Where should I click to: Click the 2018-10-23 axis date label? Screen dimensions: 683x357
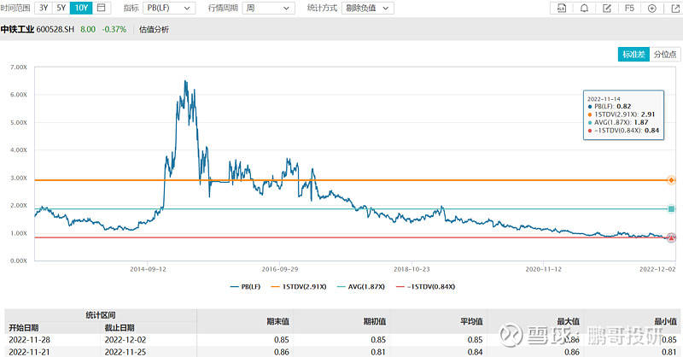[412, 269]
